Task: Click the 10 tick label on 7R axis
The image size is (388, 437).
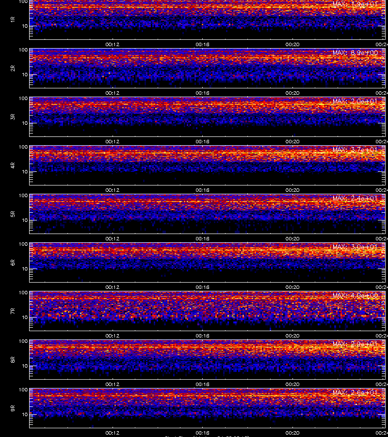Action: click(x=25, y=317)
